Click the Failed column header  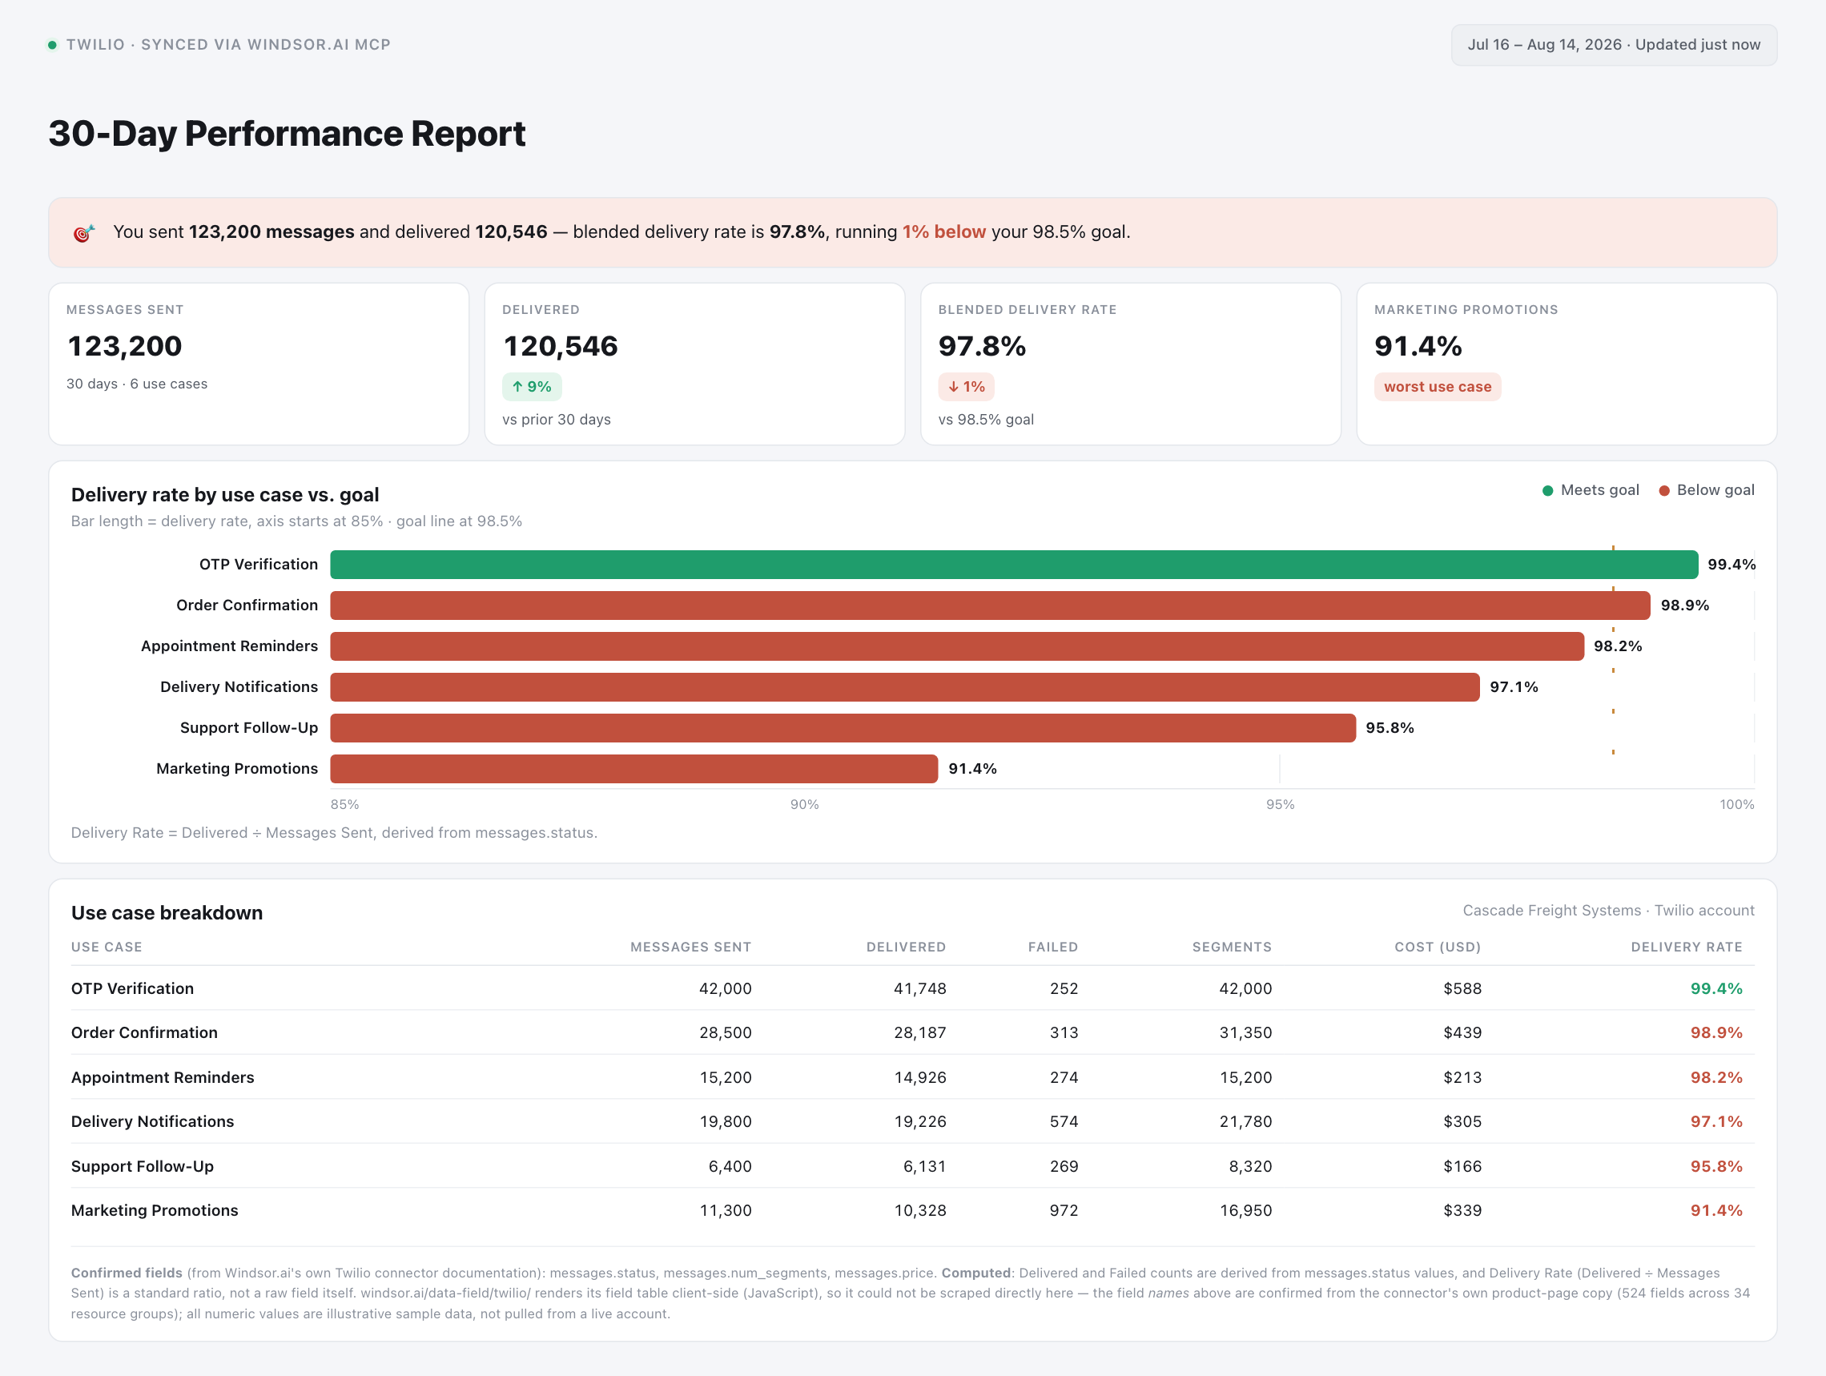point(1052,947)
